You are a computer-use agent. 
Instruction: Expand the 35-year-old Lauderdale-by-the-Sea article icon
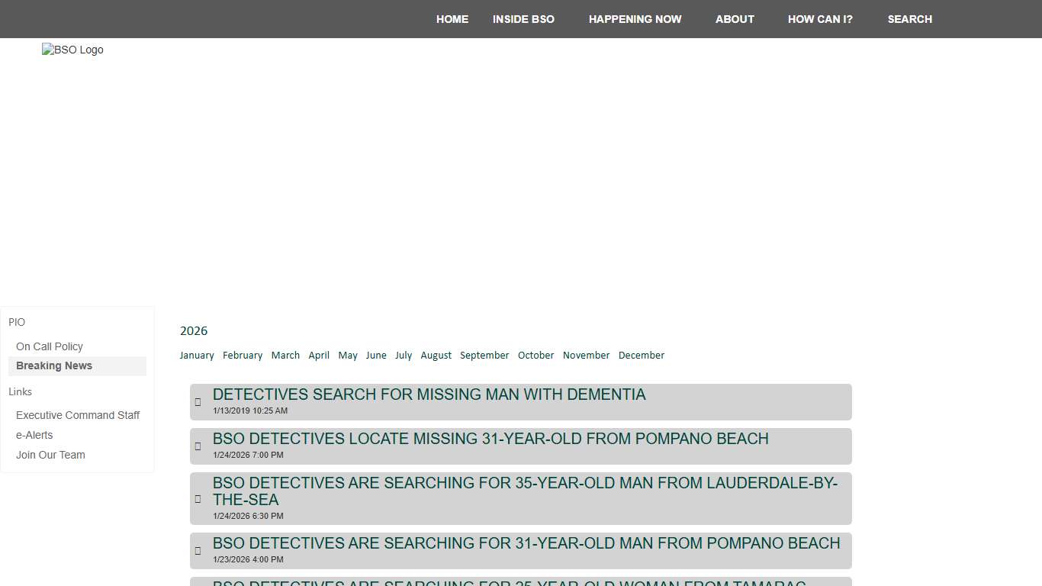[198, 499]
